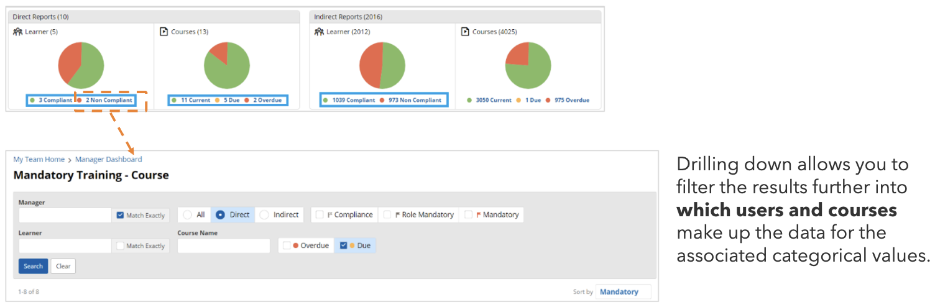The height and width of the screenshot is (307, 935).
Task: Click the blue Search button
Action: (33, 266)
